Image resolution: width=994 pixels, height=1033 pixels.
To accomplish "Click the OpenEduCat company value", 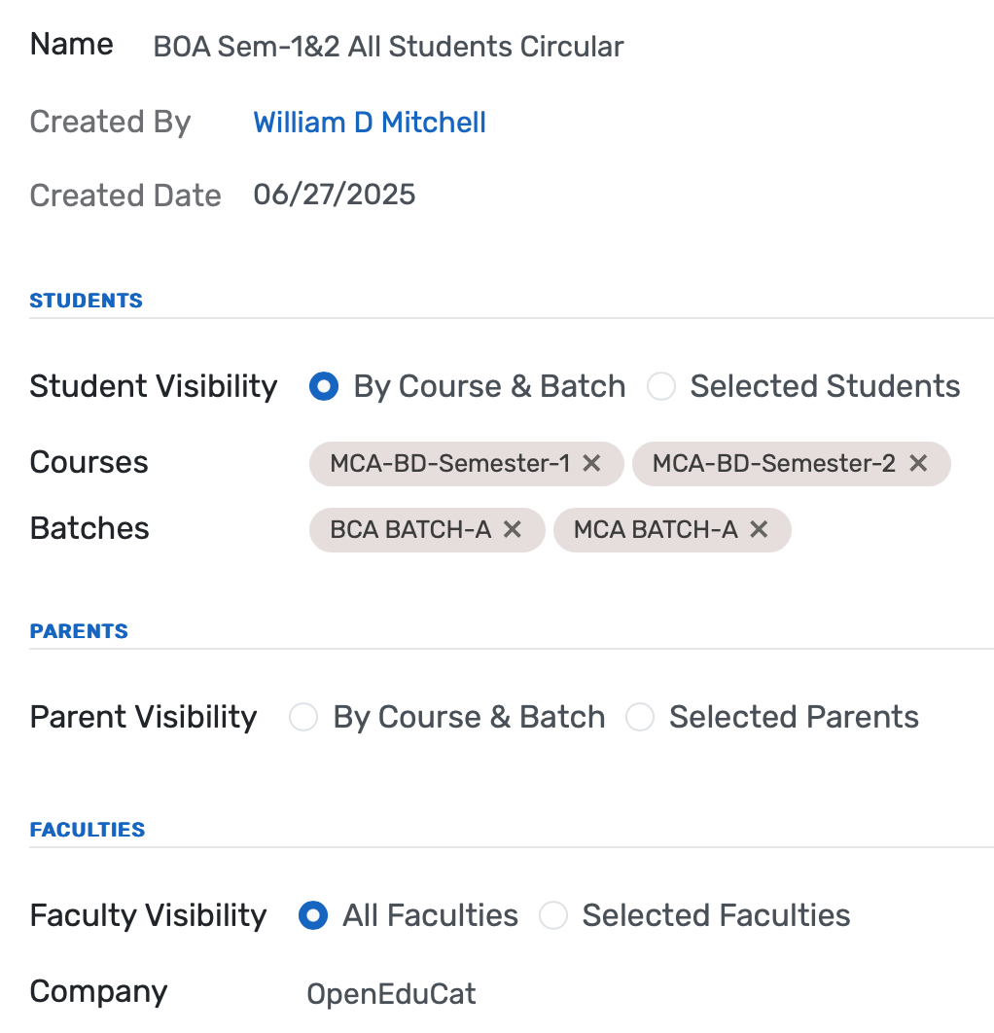I will click(391, 993).
